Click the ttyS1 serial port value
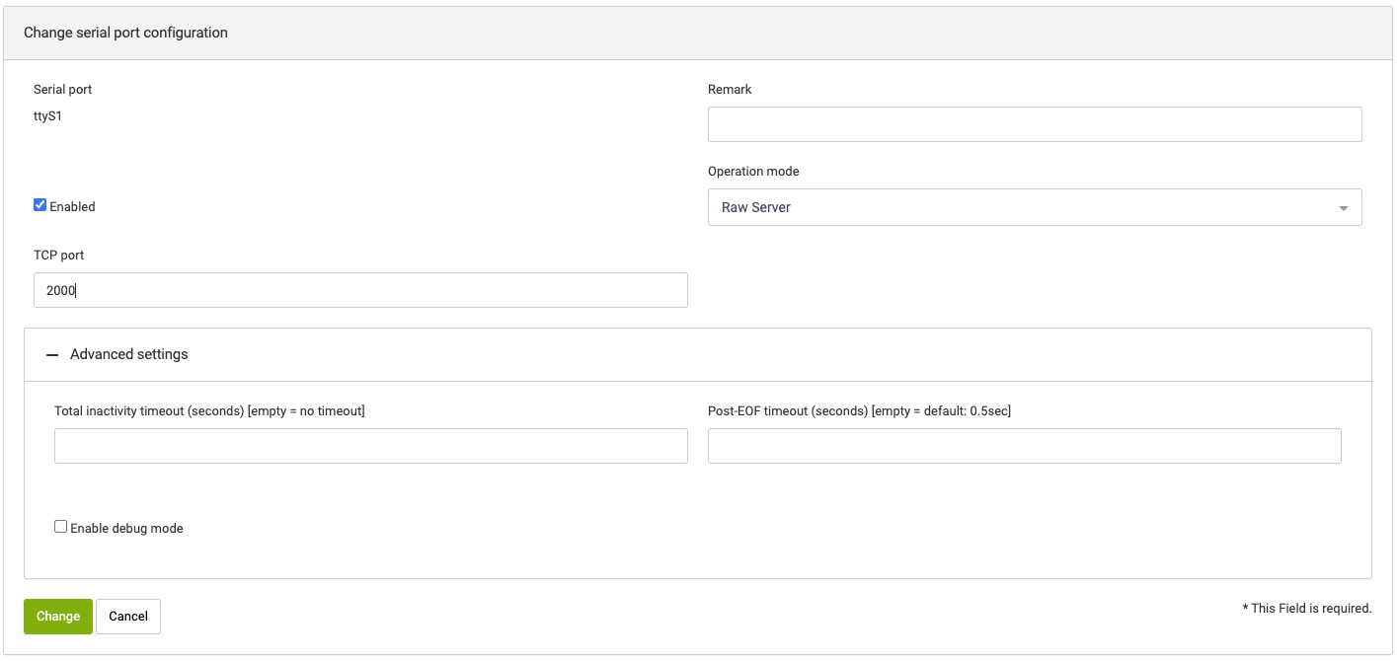 [48, 115]
